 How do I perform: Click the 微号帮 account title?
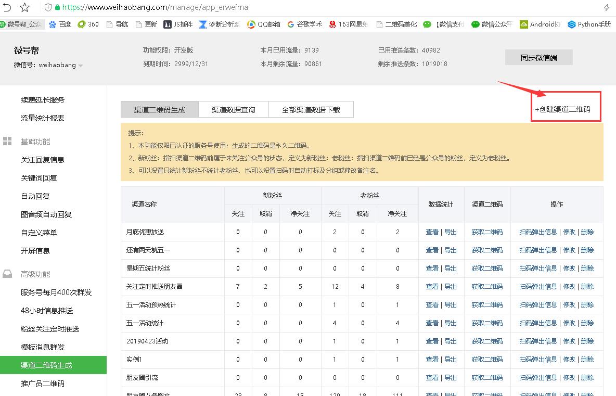27,50
